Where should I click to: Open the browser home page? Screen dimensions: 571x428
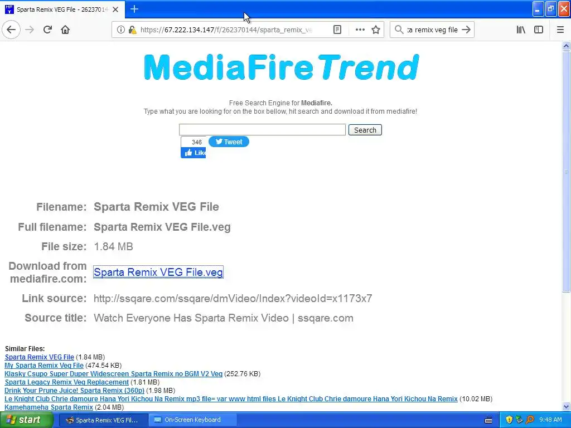click(x=65, y=30)
